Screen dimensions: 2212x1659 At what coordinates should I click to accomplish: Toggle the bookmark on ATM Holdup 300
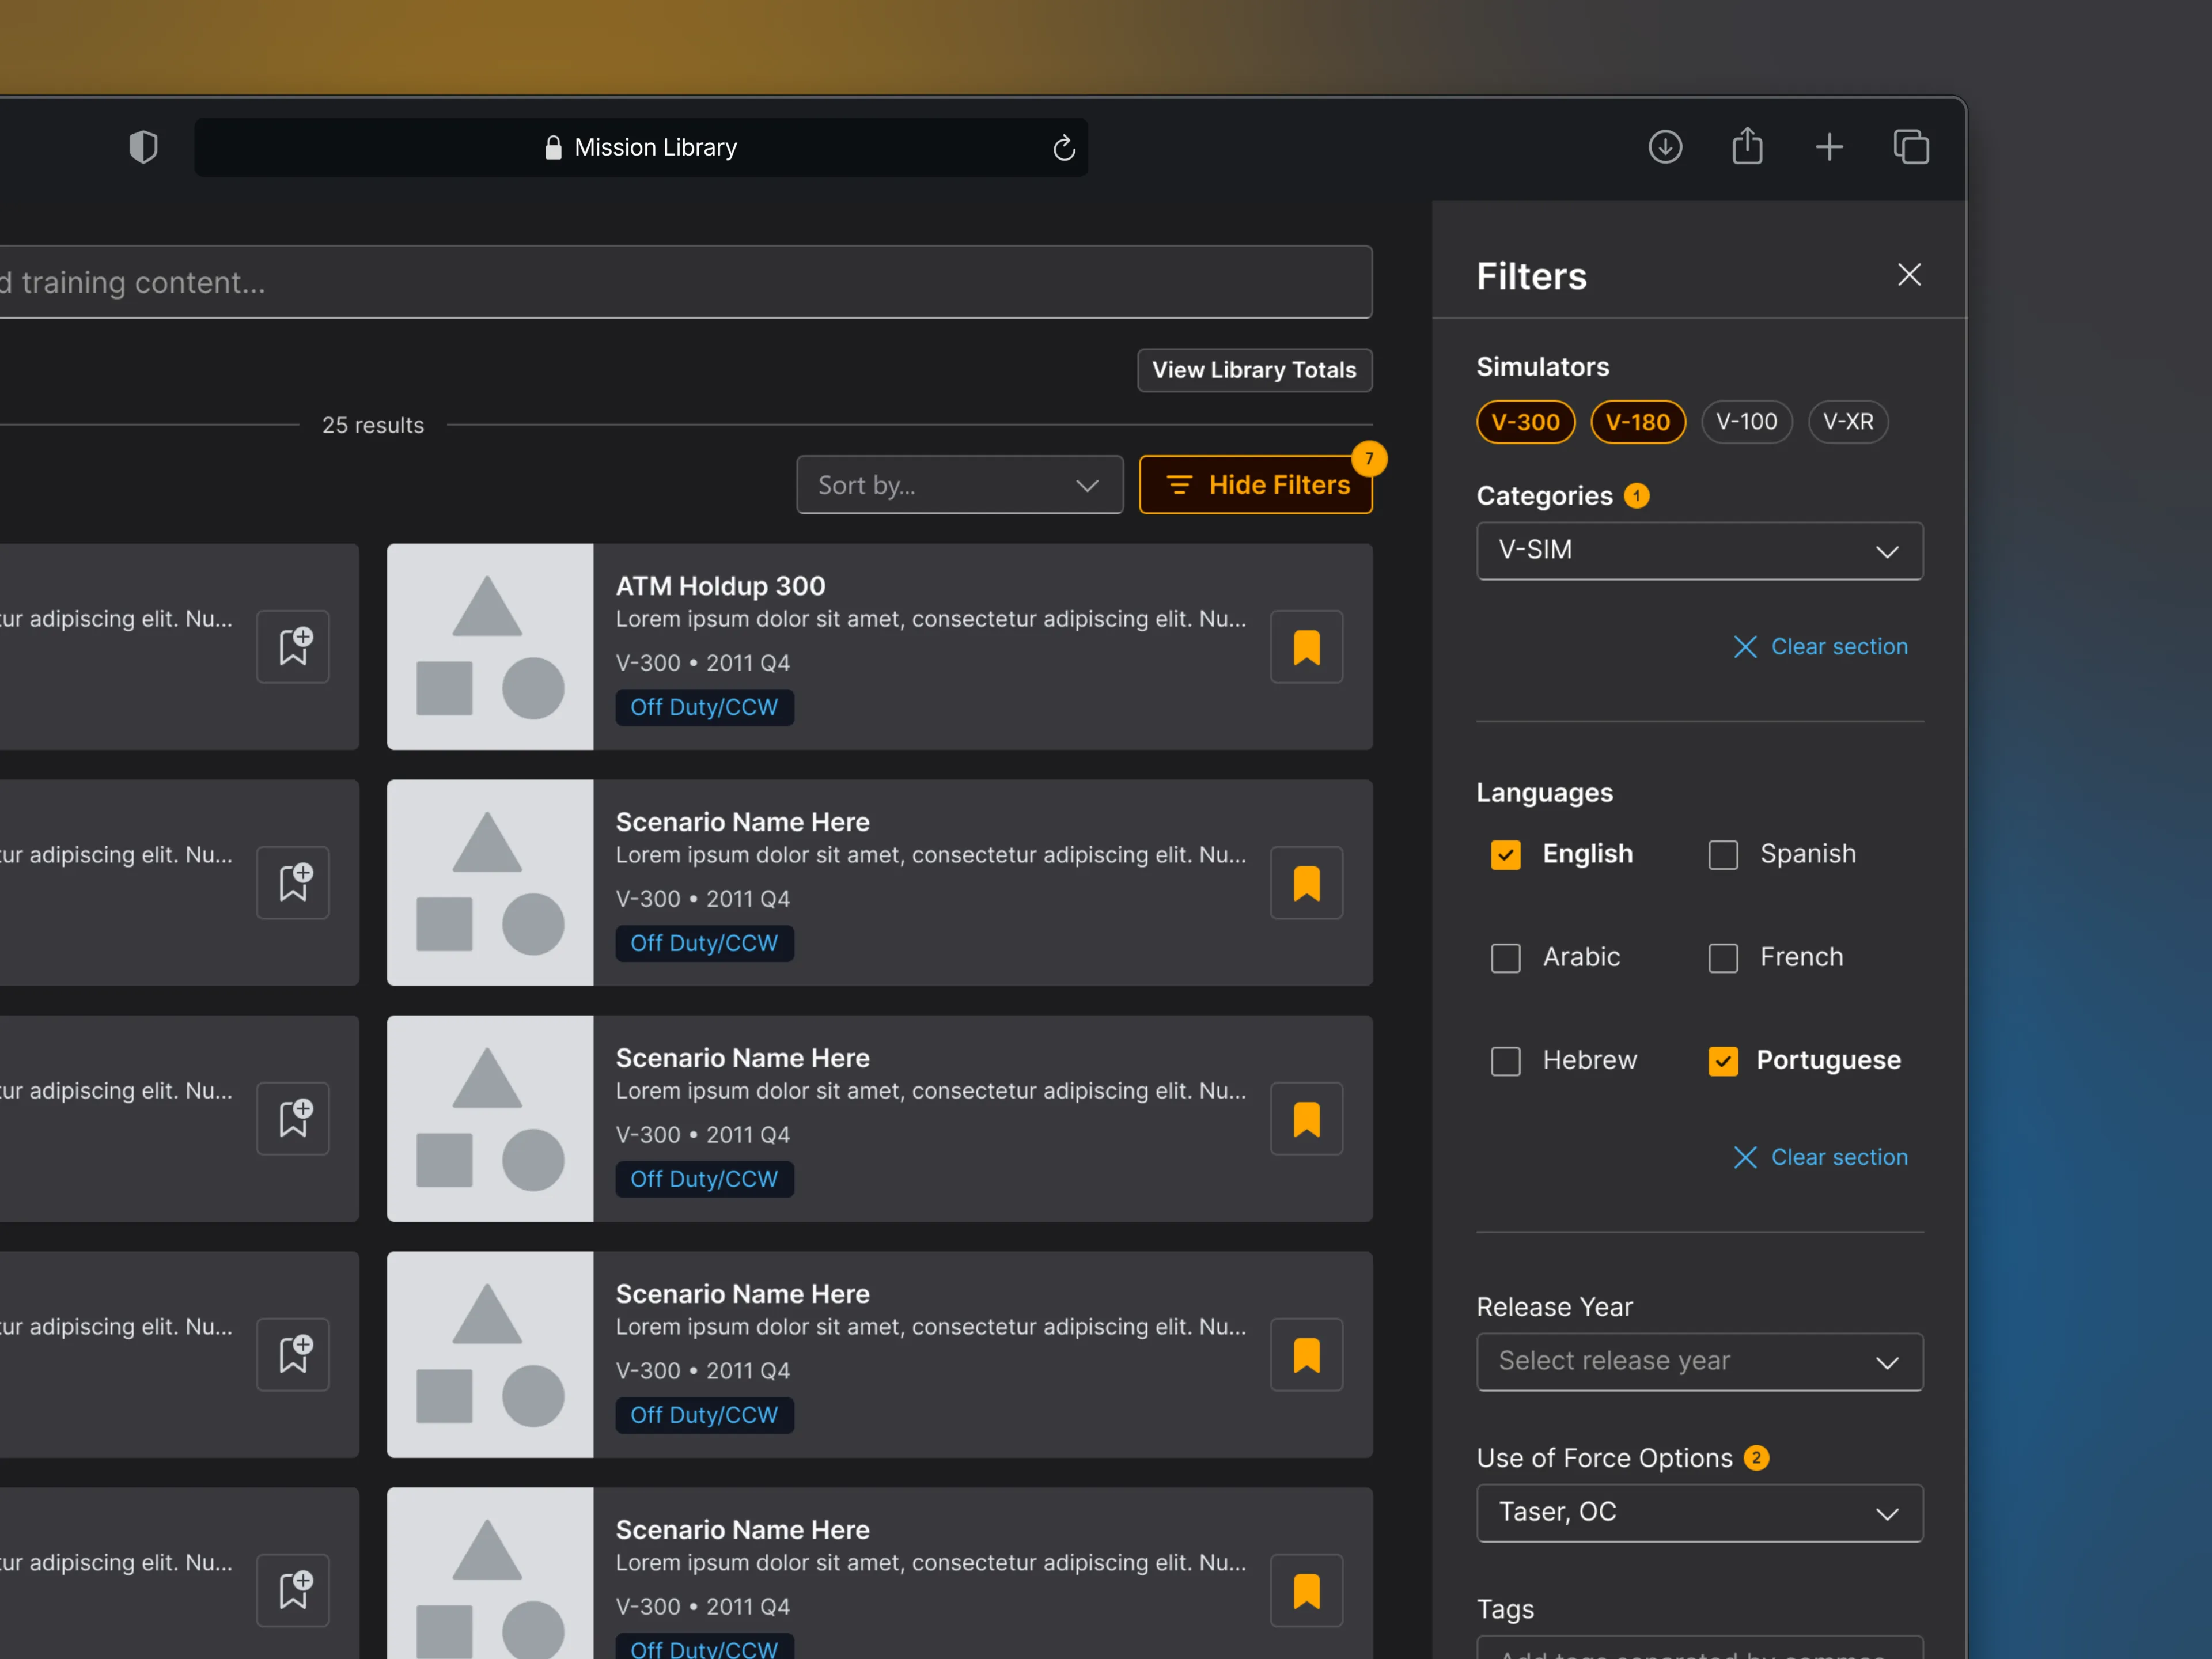(x=1306, y=647)
